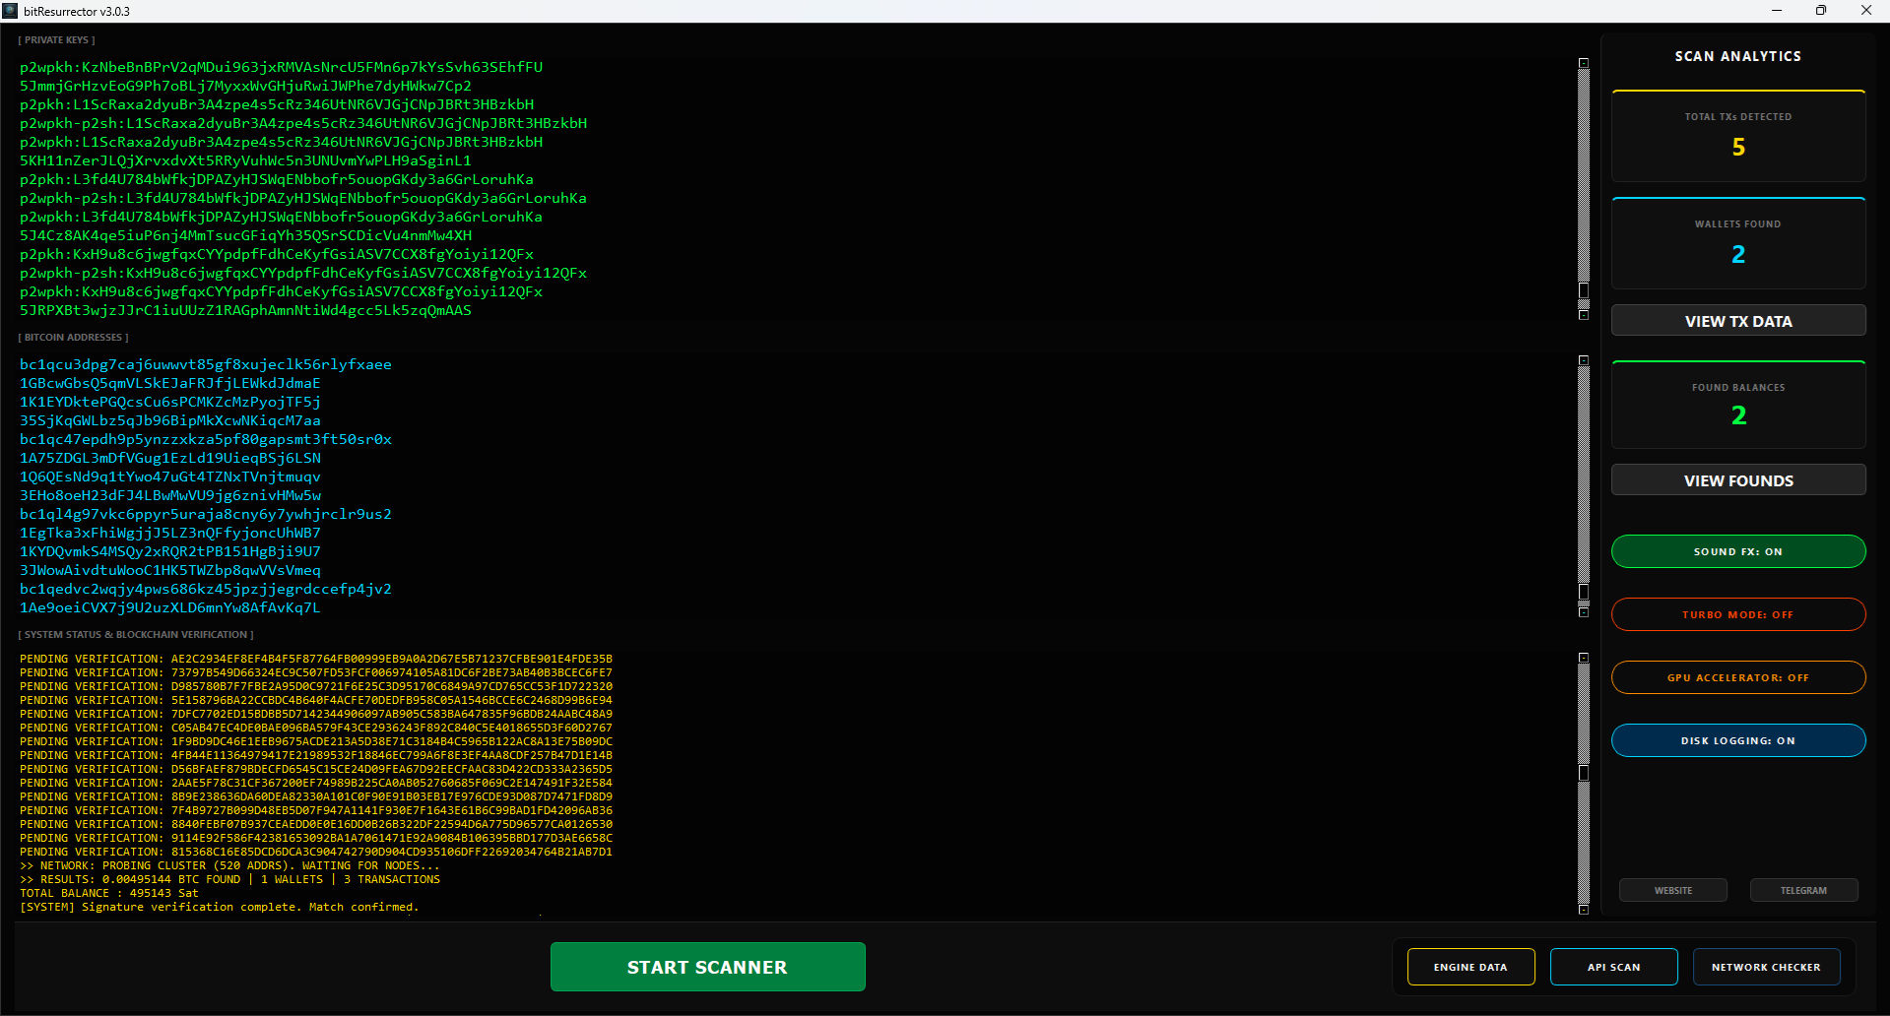1890x1016 pixels.
Task: Select the TOTAL BALANCE status line
Action: (108, 893)
